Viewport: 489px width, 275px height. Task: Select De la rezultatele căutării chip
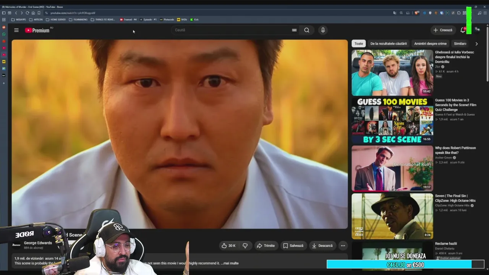point(389,44)
